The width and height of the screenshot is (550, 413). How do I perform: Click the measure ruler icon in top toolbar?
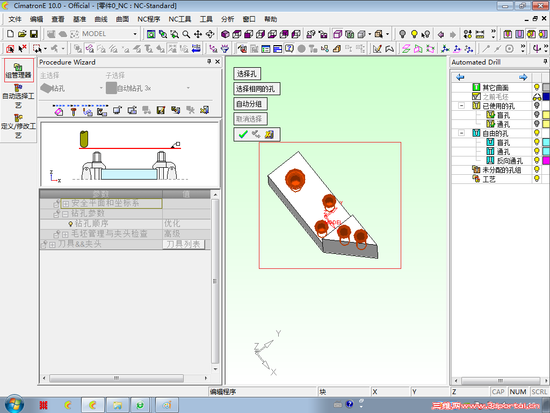[x=480, y=34]
